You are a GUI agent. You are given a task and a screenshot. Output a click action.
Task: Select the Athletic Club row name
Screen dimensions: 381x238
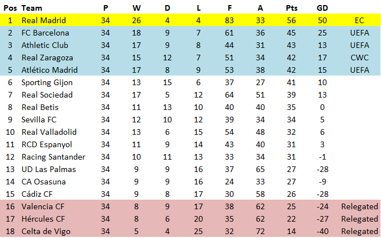pyautogui.click(x=45, y=45)
